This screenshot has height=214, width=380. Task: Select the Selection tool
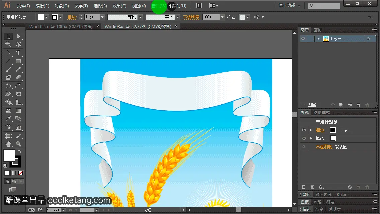[8, 36]
